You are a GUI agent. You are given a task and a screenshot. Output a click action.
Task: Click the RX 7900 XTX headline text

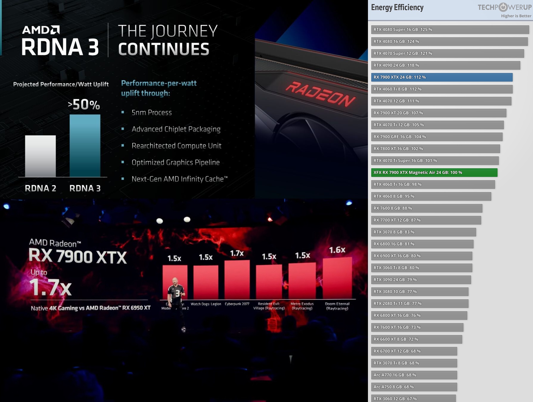tap(78, 256)
